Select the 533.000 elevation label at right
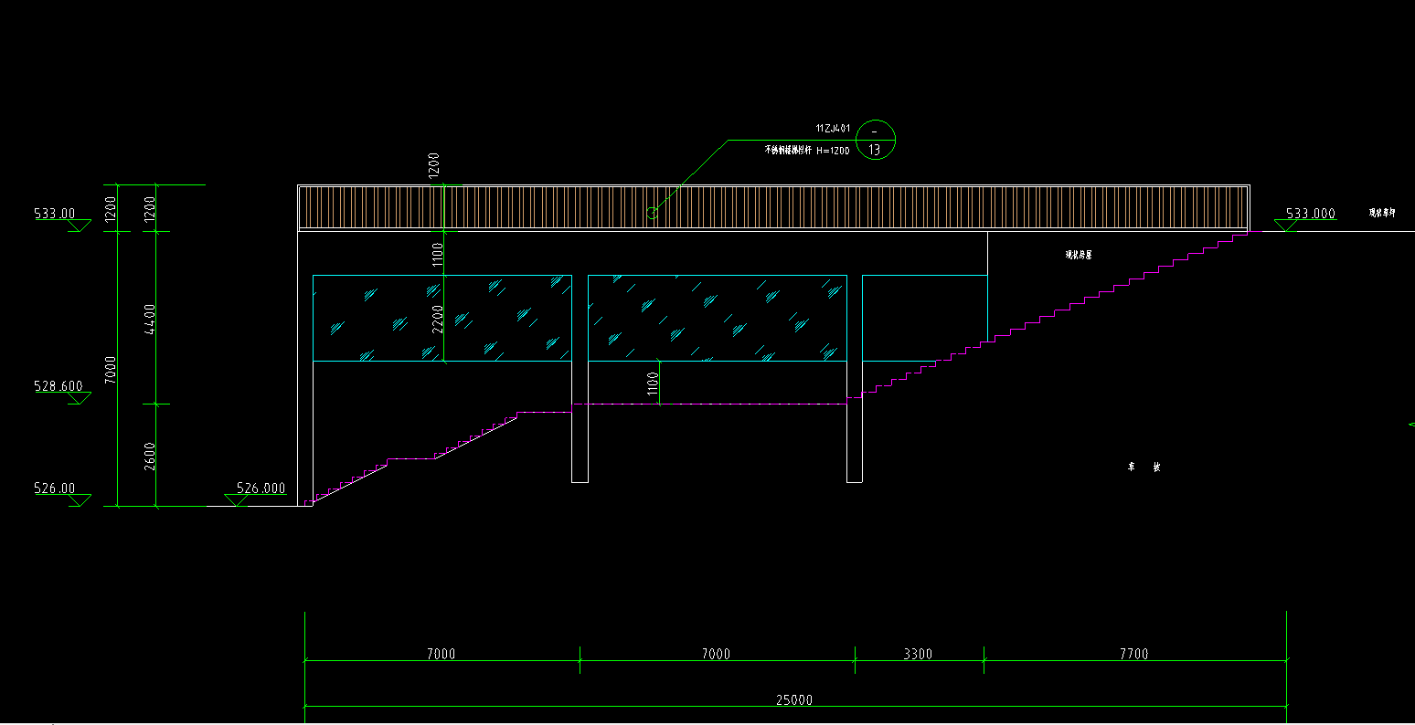 [1310, 214]
